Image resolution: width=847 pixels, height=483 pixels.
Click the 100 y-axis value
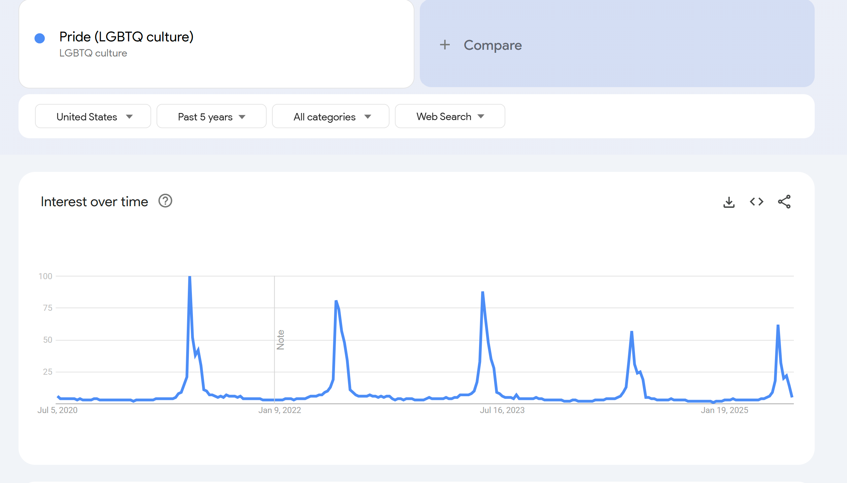click(45, 276)
